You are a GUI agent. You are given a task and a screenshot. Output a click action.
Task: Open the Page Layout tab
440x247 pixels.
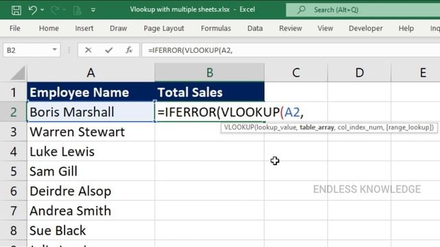click(164, 28)
